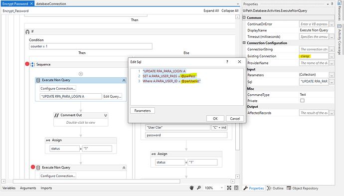
Task: Open ellipsis editor for ContinueOnError
Action: [x=332, y=24]
